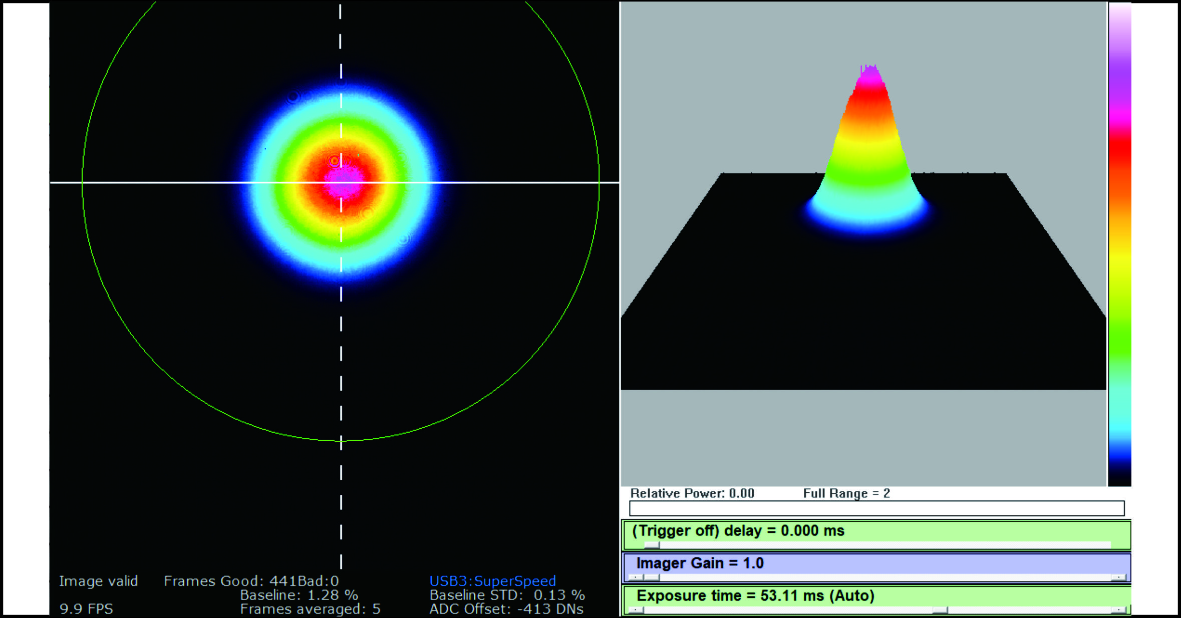Click the Trigger delay slider thumb
Image resolution: width=1181 pixels, height=618 pixels.
[652, 545]
